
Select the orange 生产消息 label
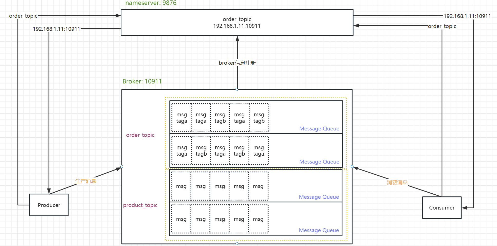(85, 181)
